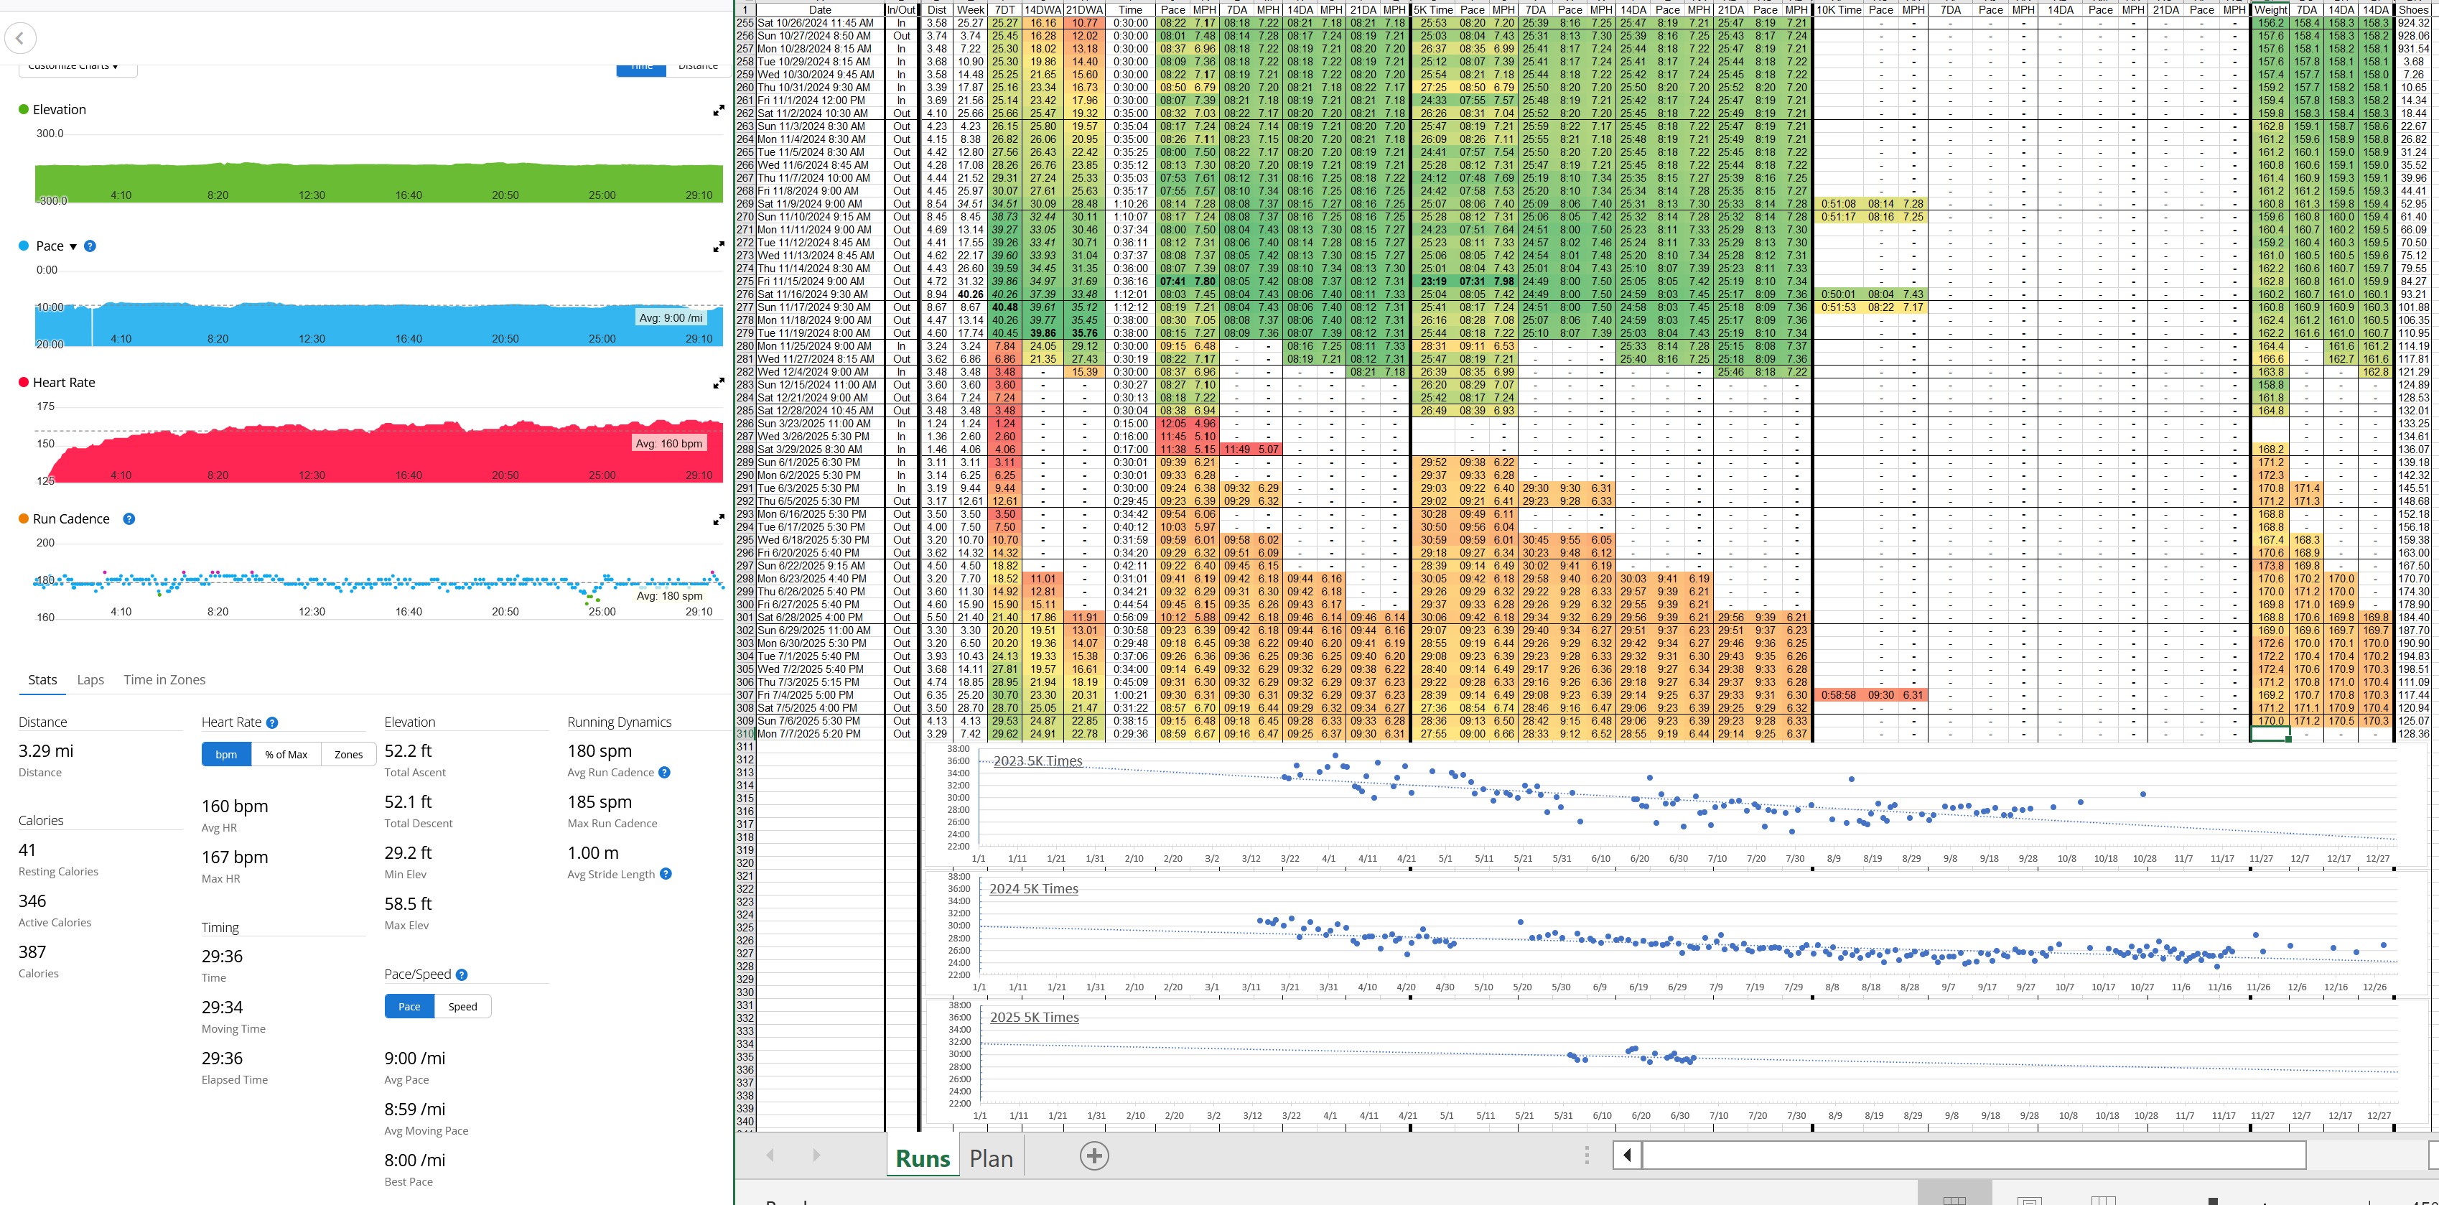This screenshot has width=2439, height=1205.
Task: Open help icon next to Avg Stride Length
Action: [x=666, y=875]
